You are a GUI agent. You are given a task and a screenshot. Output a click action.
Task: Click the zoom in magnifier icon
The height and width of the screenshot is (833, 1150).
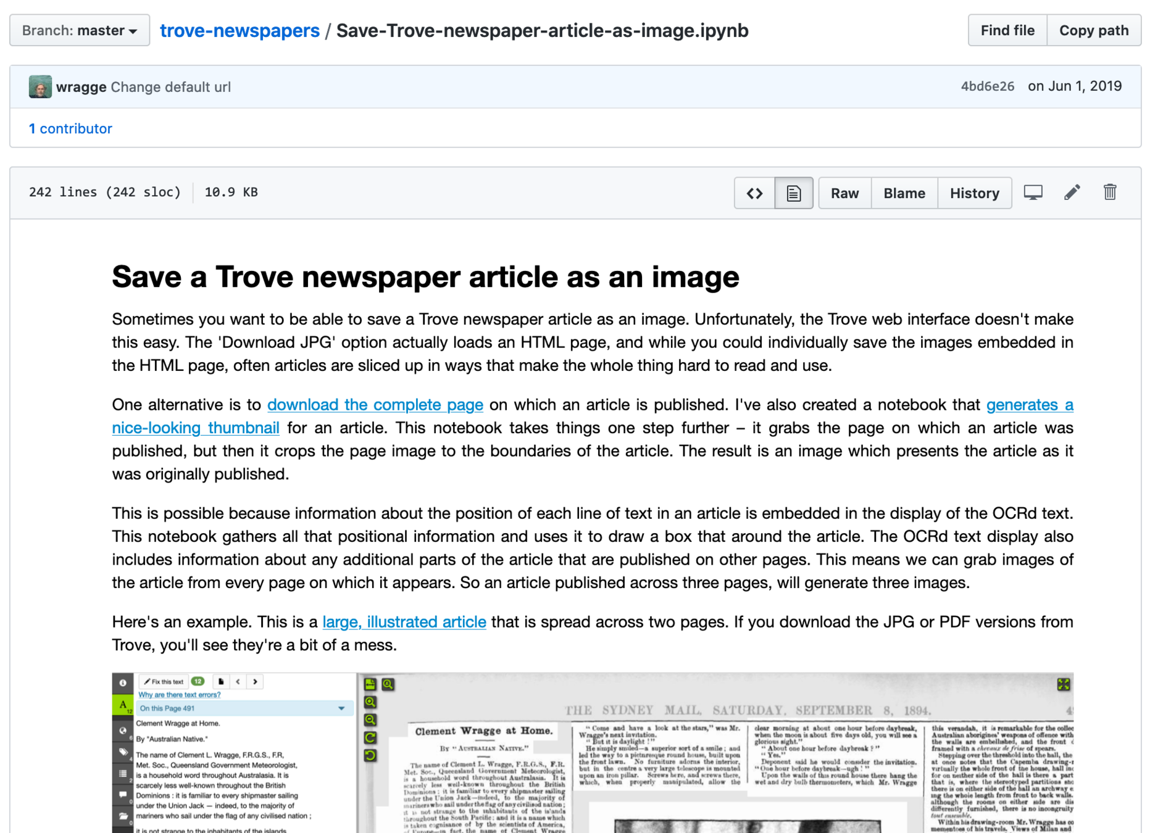(x=370, y=702)
